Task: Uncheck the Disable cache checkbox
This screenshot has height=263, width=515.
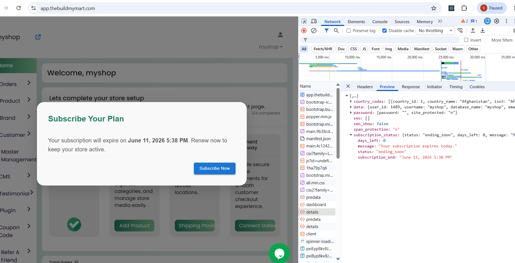Action: click(385, 31)
